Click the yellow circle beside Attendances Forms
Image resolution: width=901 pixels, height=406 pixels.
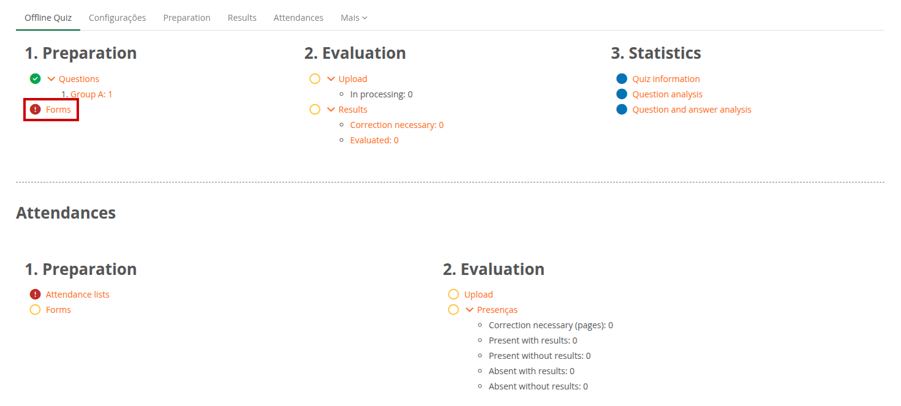[36, 310]
